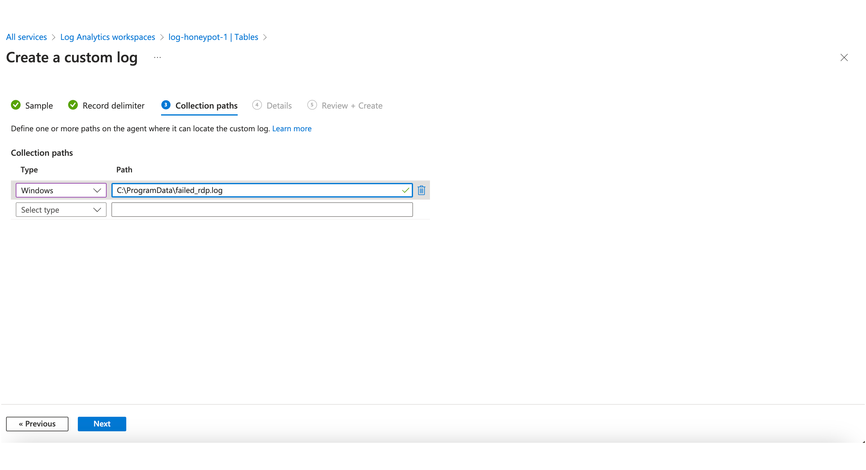Navigate to All services breadcrumb
Image resolution: width=866 pixels, height=470 pixels.
tap(27, 37)
